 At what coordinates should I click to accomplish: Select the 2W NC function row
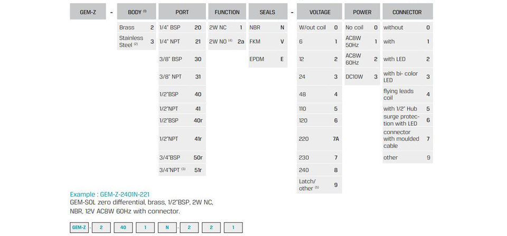coord(227,27)
